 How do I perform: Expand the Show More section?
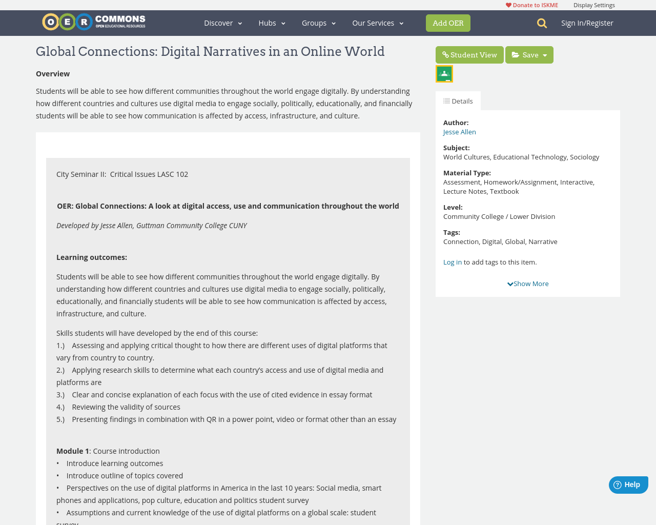tap(528, 282)
